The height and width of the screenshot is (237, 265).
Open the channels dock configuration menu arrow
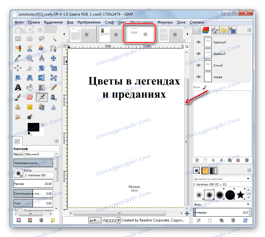249,30
